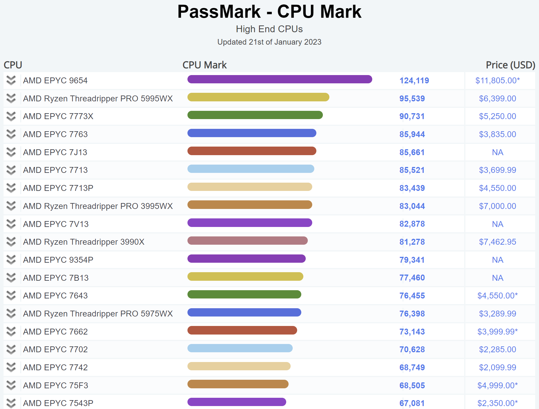The image size is (539, 409).
Task: Toggle the chevron icon for EPYC 7713P
Action: pos(11,188)
